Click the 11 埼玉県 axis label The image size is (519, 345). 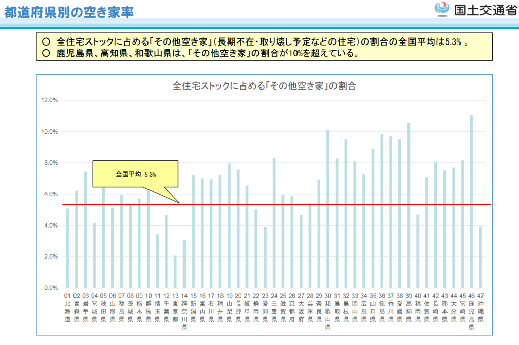pyautogui.click(x=157, y=308)
